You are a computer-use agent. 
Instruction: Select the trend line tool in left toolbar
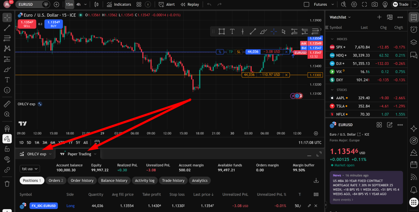click(7, 28)
